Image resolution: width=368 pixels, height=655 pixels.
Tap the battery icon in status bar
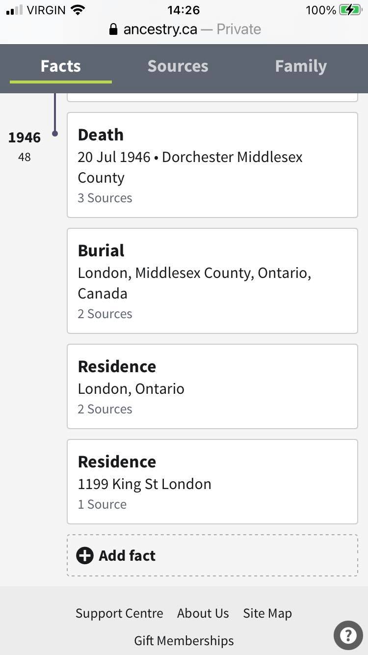[350, 10]
